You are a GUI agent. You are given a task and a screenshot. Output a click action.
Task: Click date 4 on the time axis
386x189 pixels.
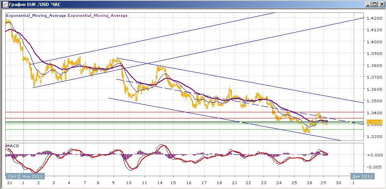(69, 183)
